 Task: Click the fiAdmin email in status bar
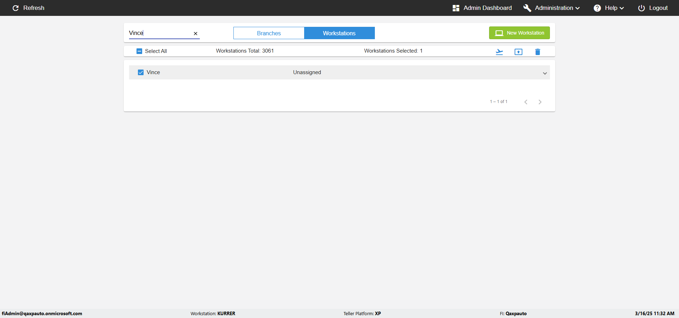coord(42,313)
